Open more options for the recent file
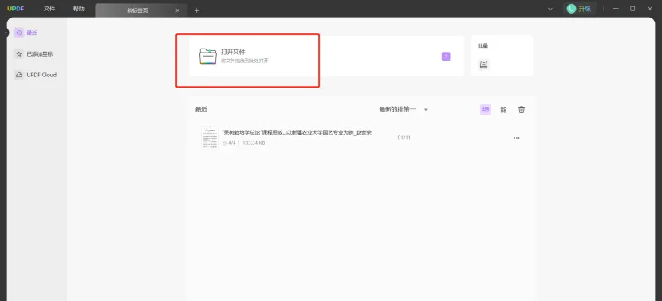The height and width of the screenshot is (301, 662). coord(516,138)
